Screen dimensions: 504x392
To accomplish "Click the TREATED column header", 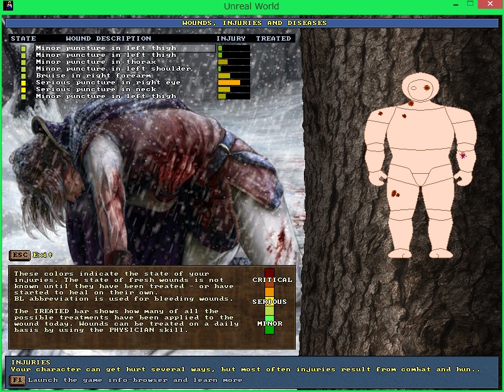I will (273, 39).
